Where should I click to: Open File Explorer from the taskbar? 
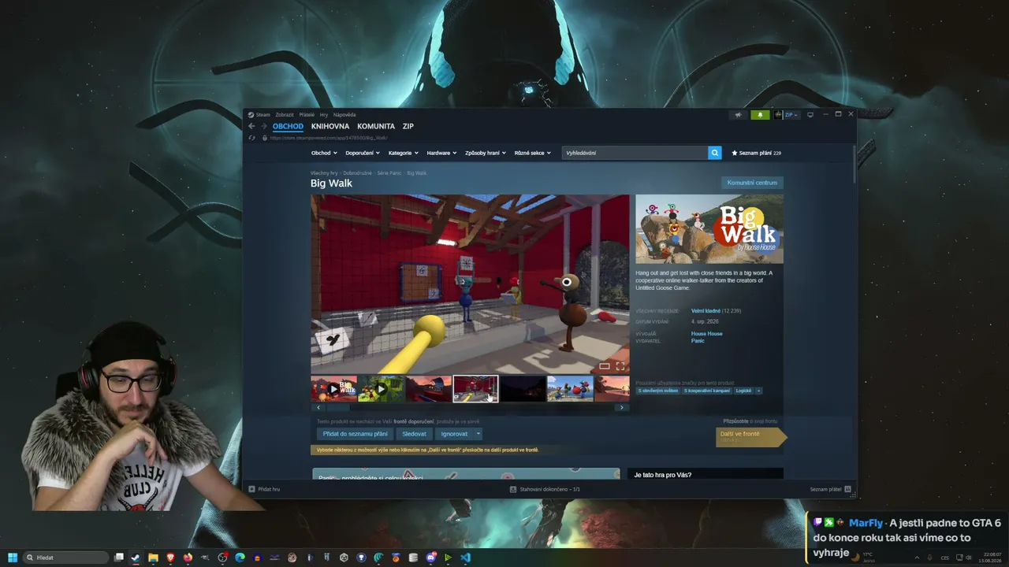[153, 558]
